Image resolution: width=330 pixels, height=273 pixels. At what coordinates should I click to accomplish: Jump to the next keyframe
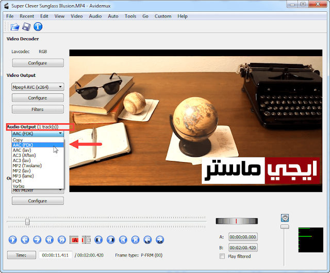click(x=62, y=240)
